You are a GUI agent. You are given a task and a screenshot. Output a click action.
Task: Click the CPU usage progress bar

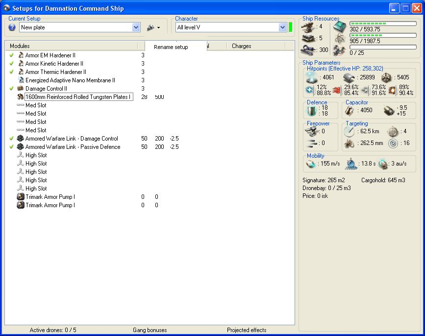pyautogui.click(x=383, y=24)
